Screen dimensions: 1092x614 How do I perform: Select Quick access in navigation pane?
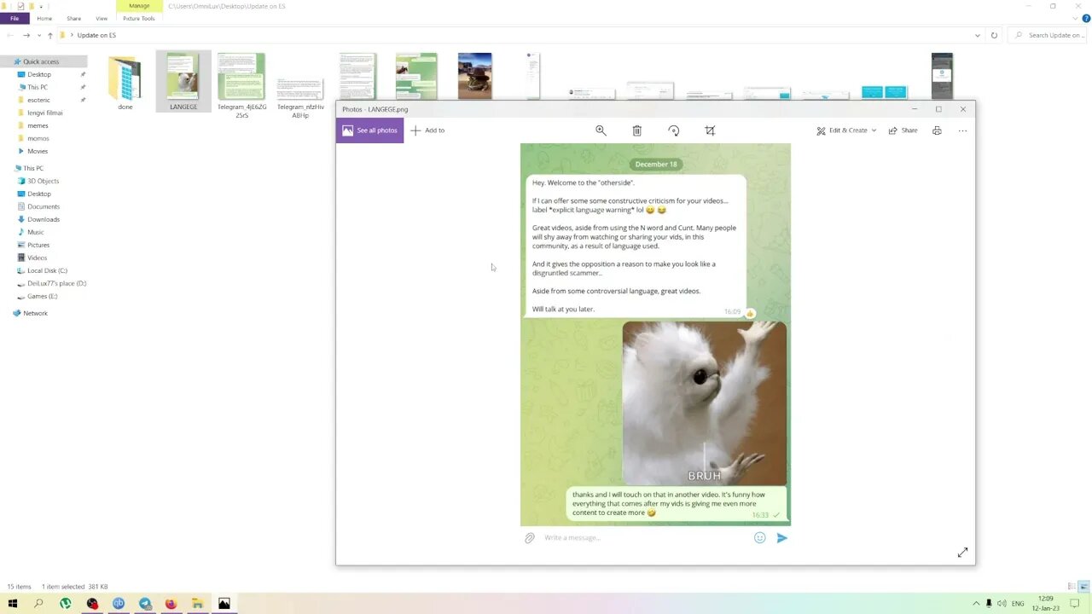point(41,61)
